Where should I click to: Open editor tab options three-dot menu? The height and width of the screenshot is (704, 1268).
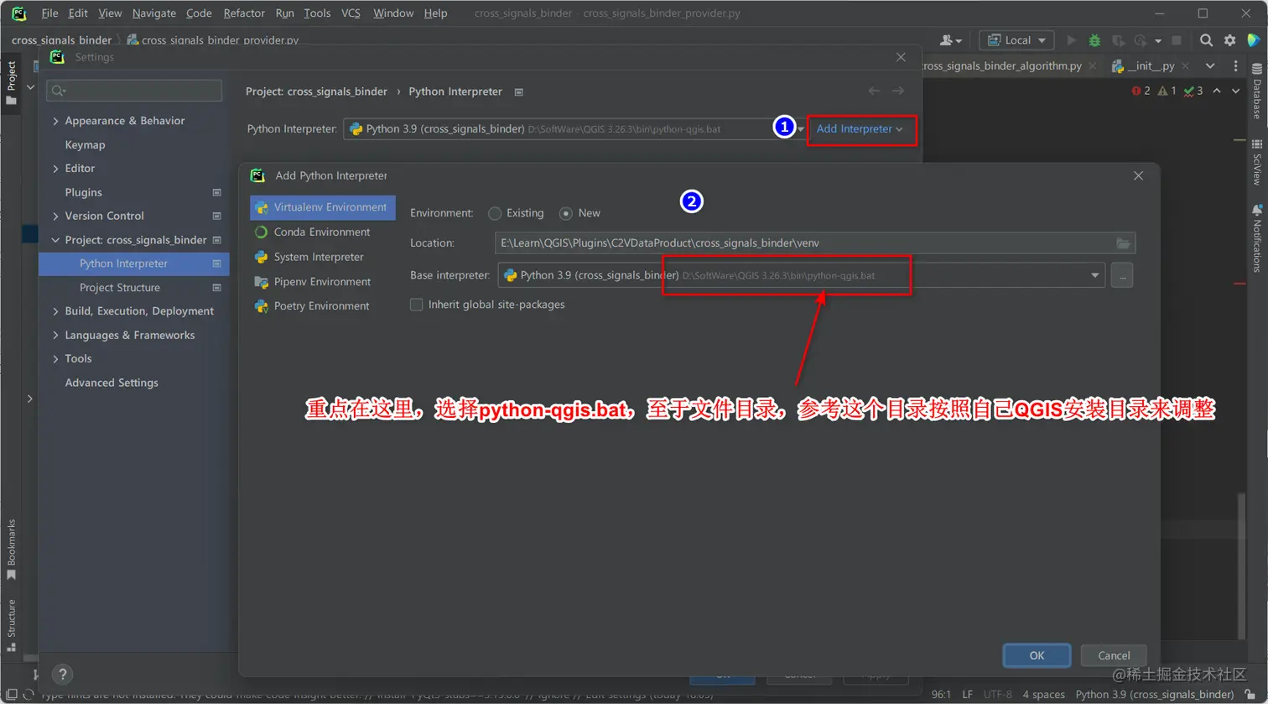tap(1235, 66)
